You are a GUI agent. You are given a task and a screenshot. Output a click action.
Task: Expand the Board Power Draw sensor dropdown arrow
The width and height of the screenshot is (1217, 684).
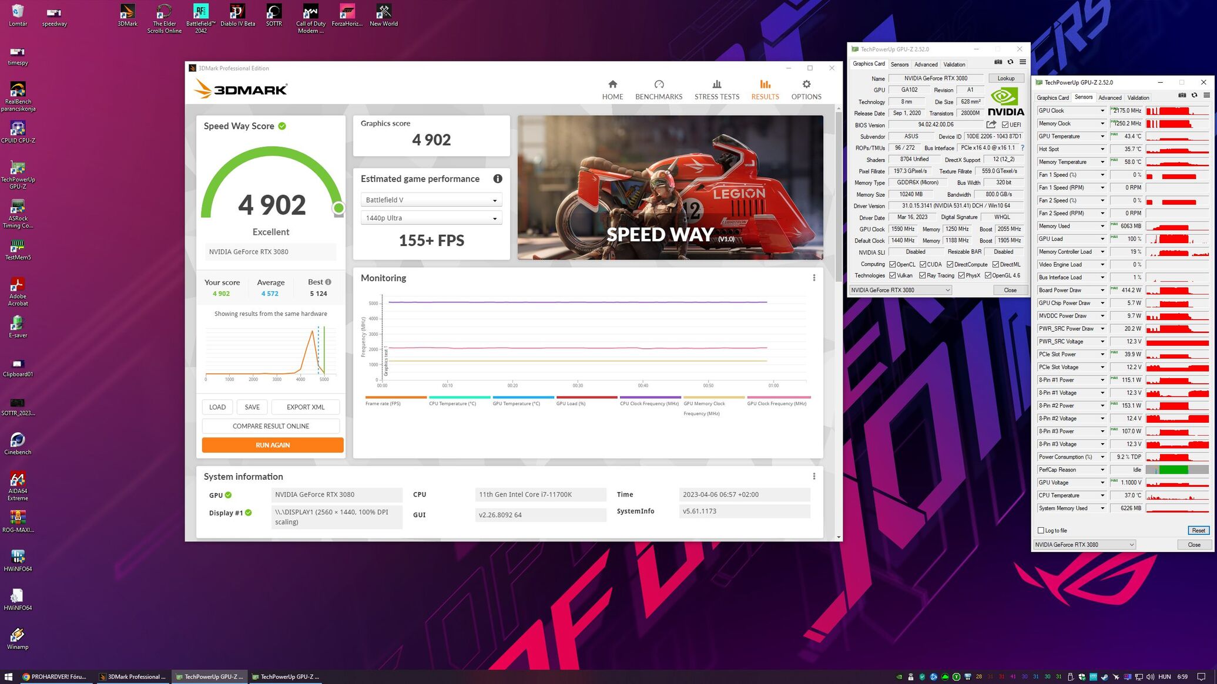(x=1102, y=291)
